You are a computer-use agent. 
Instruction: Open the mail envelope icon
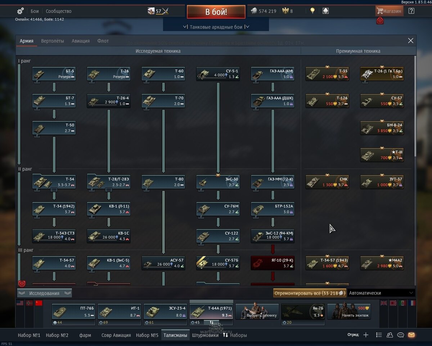click(411, 335)
